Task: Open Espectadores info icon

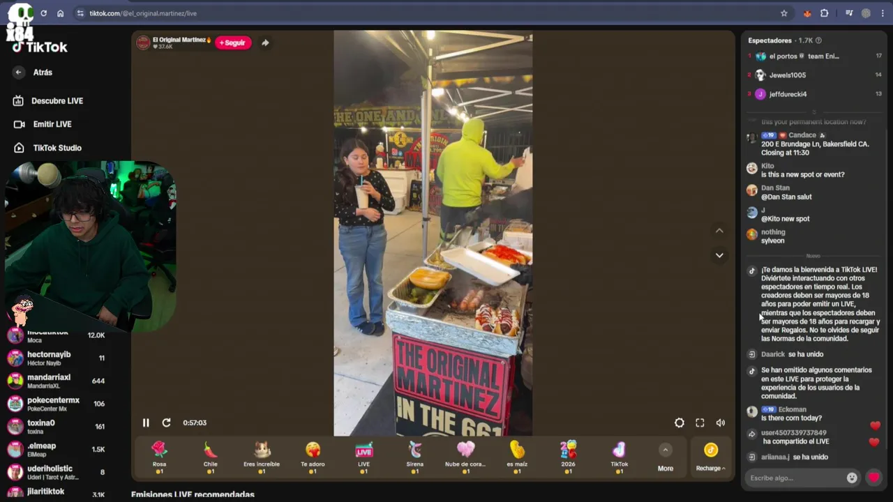Action: (x=818, y=40)
